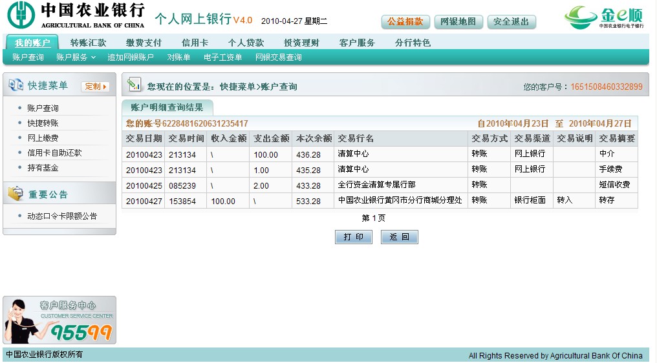Viewport: 657px width, 363px height.
Task: Click the 持有基金 sidebar link
Action: tap(43, 168)
